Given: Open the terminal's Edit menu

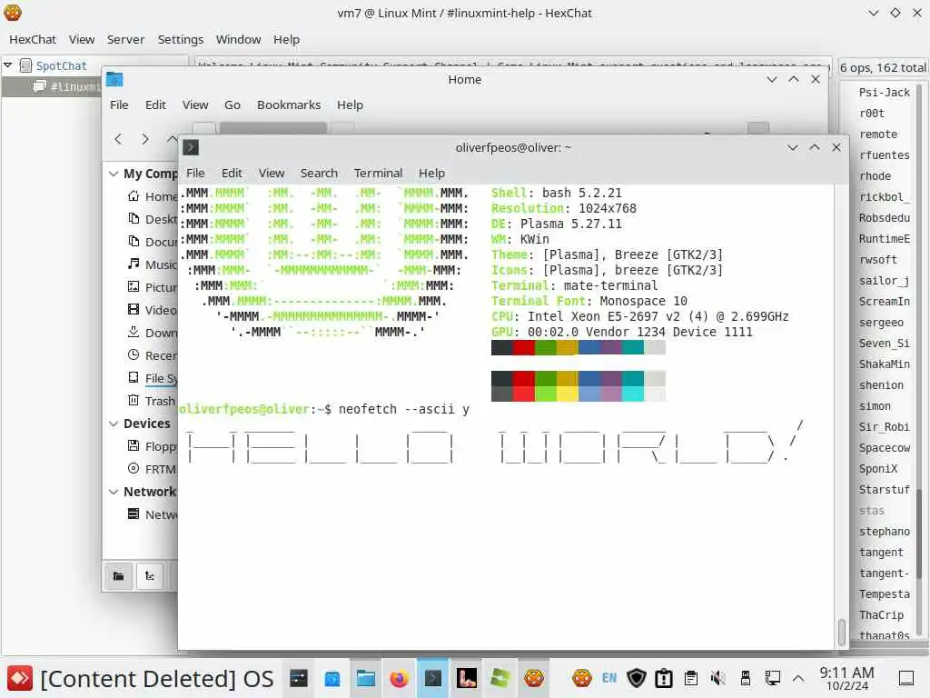Looking at the screenshot, I should click(232, 174).
